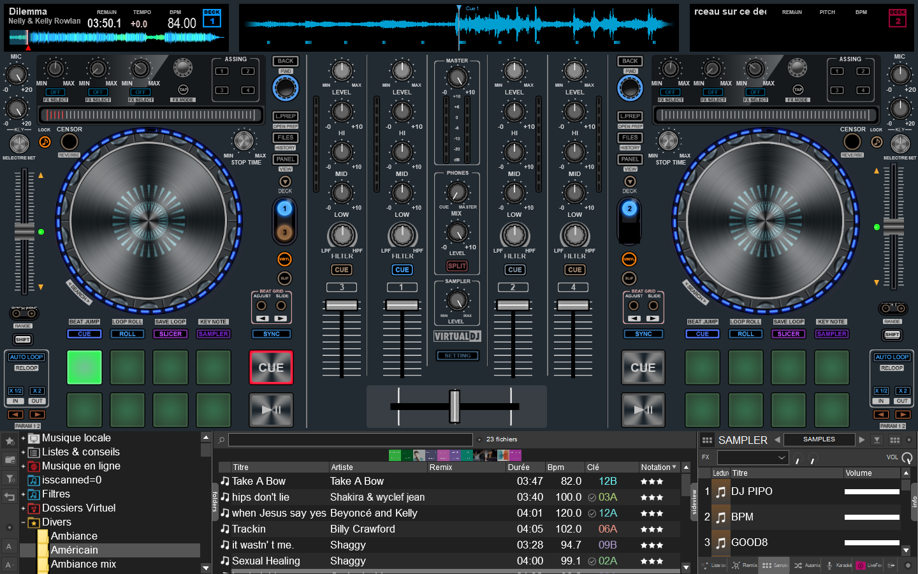
Task: Expand the Filtres tree node
Action: tap(23, 494)
